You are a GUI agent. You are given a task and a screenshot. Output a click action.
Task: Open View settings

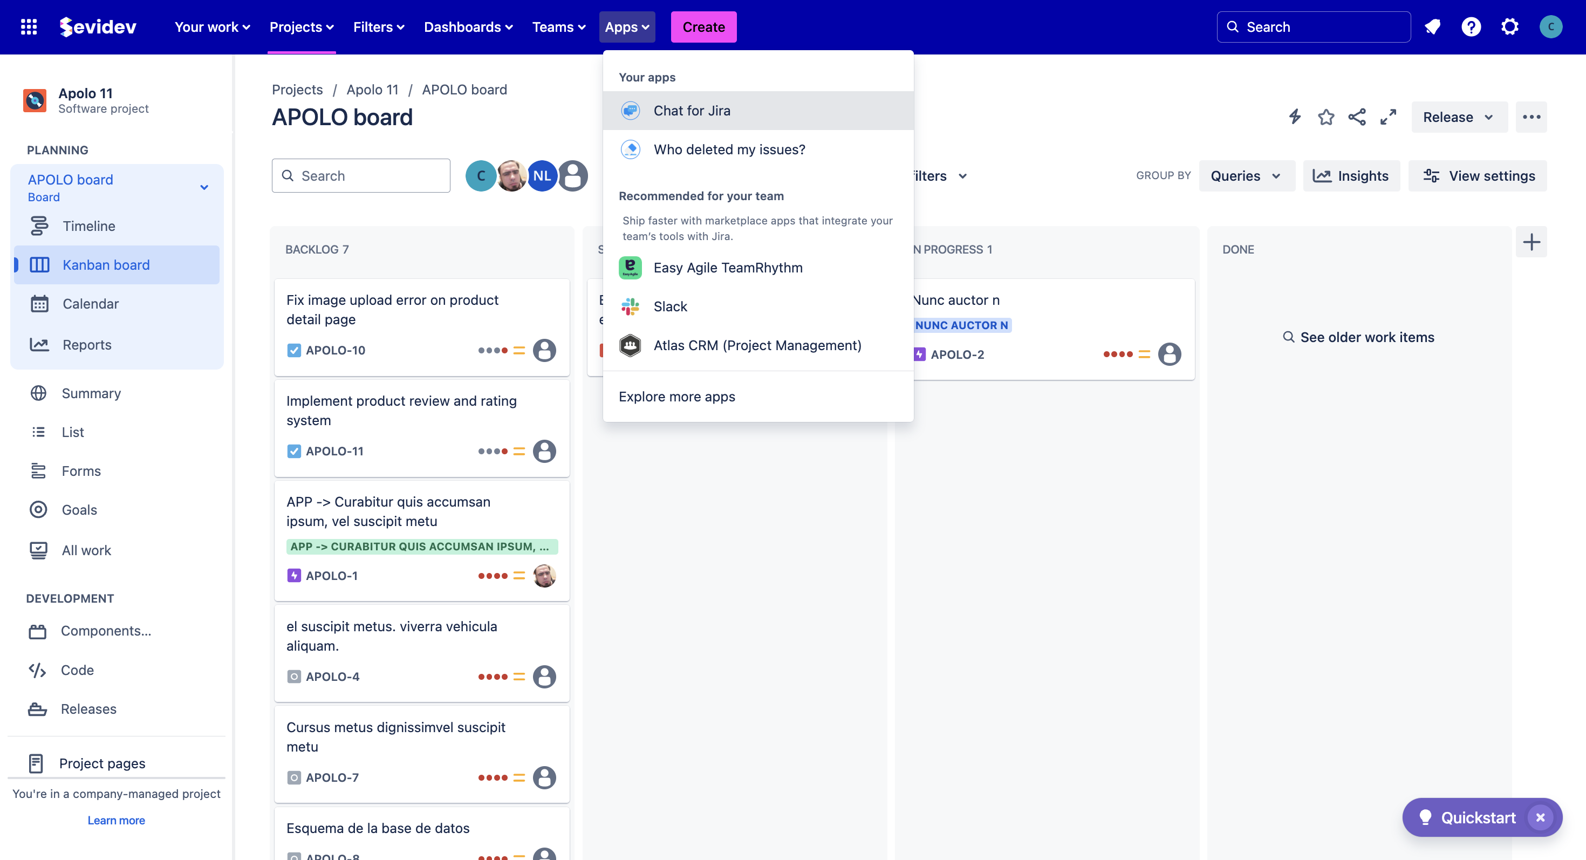click(x=1478, y=176)
